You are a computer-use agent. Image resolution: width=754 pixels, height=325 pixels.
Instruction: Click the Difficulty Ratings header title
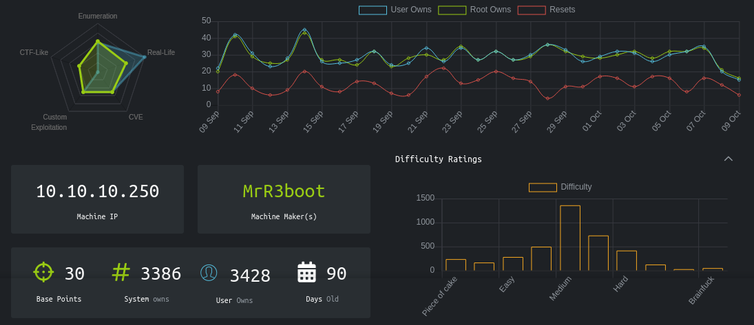[x=438, y=159]
